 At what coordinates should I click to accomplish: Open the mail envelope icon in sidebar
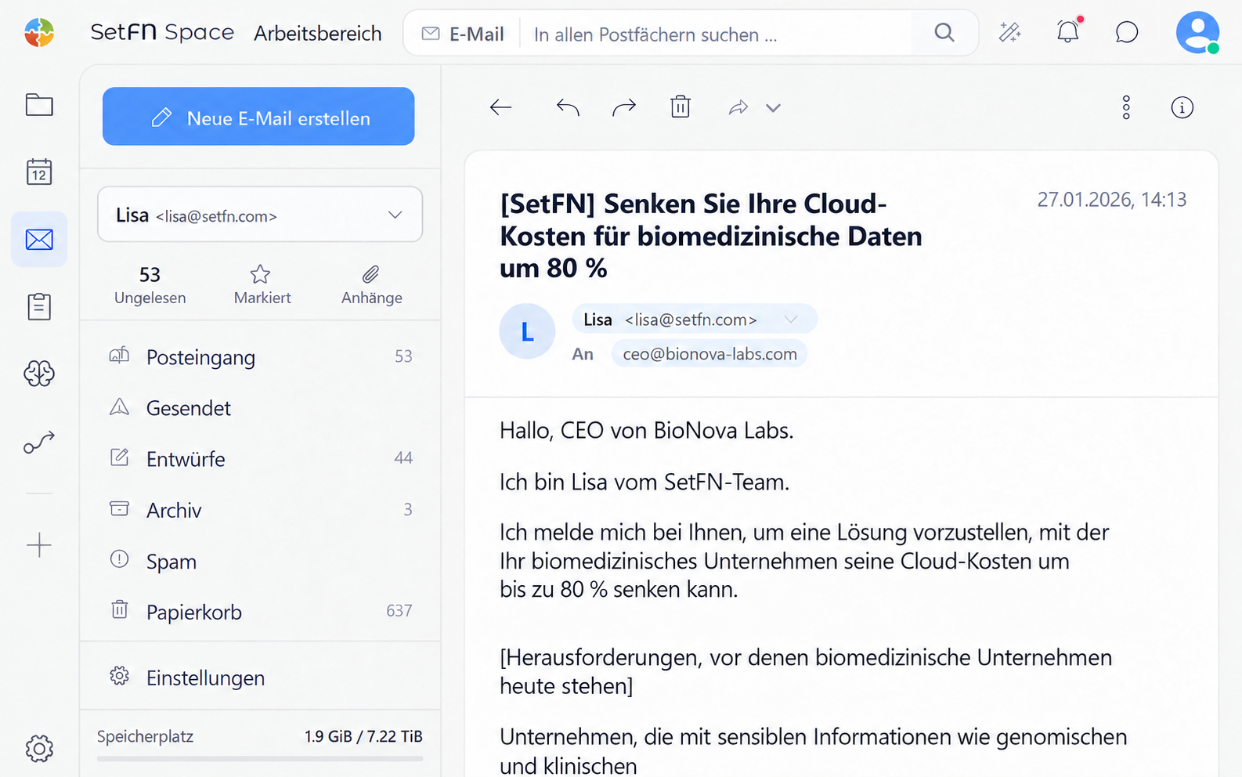[39, 239]
